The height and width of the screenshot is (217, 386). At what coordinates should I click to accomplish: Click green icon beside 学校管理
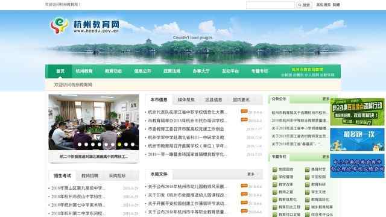pos(275,177)
